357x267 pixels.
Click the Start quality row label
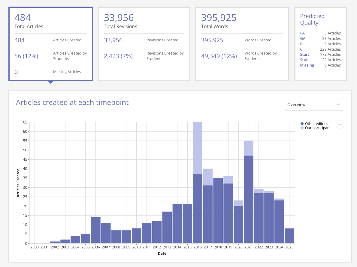click(304, 55)
